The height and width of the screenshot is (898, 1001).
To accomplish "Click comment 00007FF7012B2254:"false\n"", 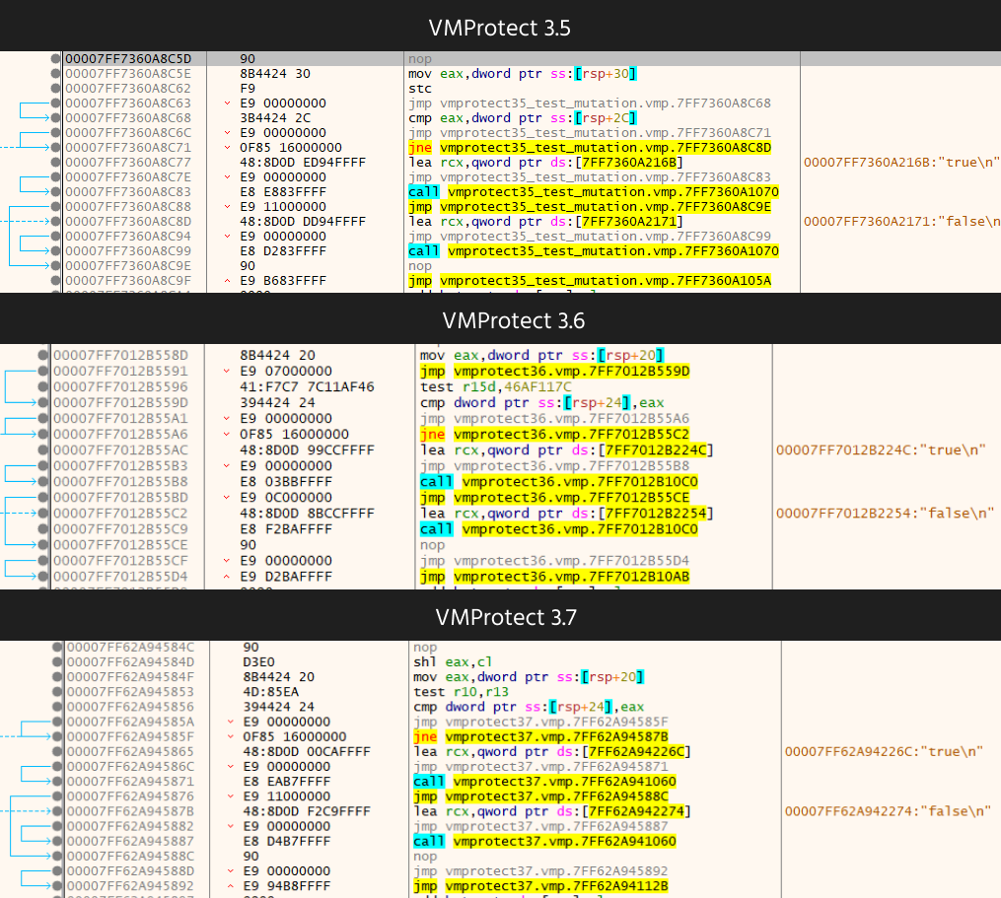I will pos(885,514).
